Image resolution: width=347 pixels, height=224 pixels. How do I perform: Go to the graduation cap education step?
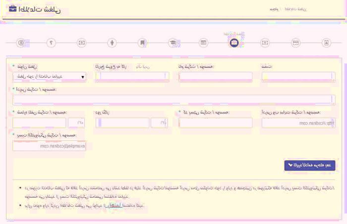173,43
